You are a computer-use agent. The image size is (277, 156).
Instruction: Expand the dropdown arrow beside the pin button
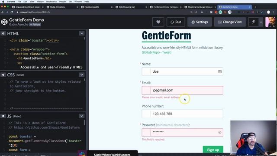click(261, 22)
